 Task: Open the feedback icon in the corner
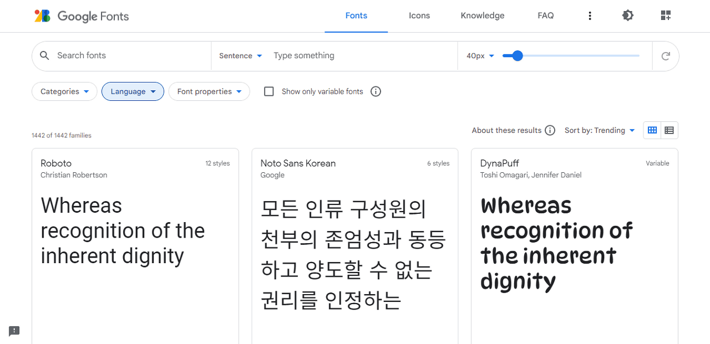tap(13, 331)
